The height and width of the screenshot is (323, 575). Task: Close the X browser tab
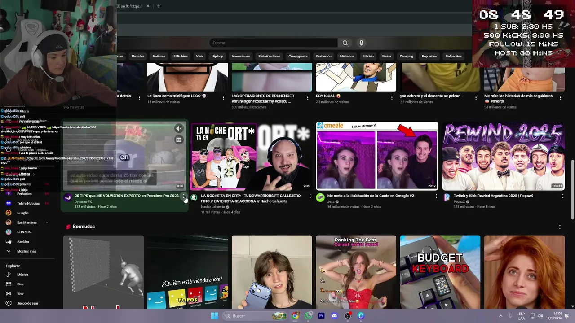(148, 6)
